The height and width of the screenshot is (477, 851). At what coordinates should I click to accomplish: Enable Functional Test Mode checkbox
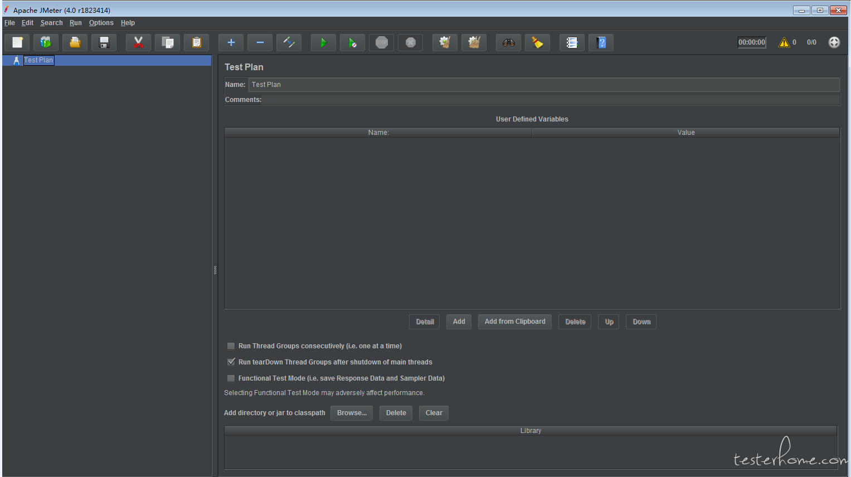tap(231, 378)
